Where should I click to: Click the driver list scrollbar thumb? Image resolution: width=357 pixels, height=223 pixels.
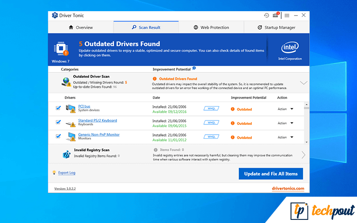click(307, 108)
